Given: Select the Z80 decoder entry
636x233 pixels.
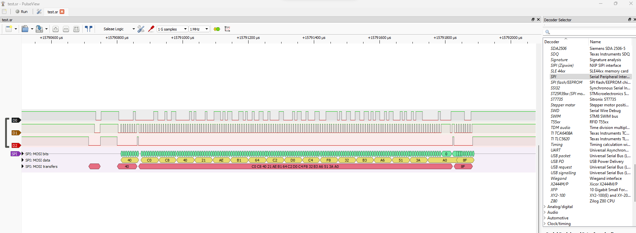Looking at the screenshot, I should point(554,201).
